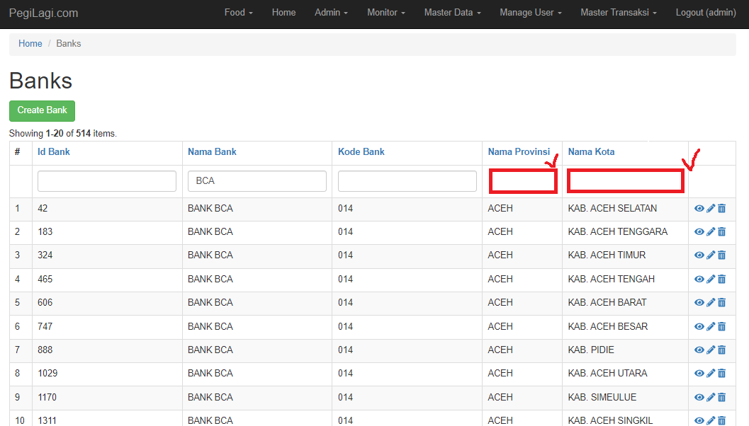Edit the KAB. ACEH BARAT bank row
This screenshot has height=426, width=749.
(711, 303)
